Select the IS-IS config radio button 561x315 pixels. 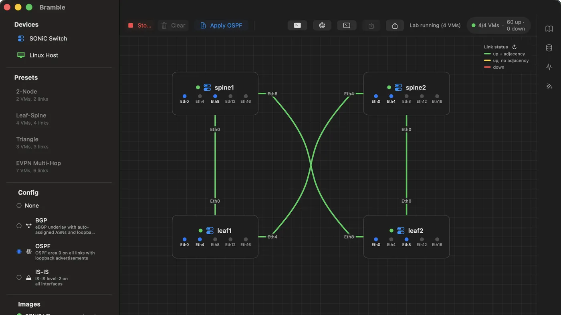19,277
